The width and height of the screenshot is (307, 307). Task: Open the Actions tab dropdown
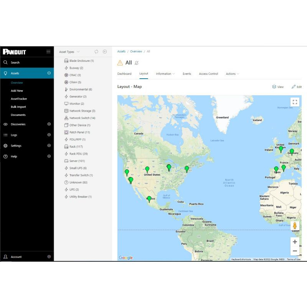click(233, 74)
